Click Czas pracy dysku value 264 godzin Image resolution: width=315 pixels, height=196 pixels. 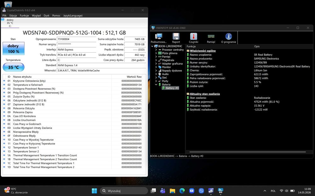pos(135,60)
